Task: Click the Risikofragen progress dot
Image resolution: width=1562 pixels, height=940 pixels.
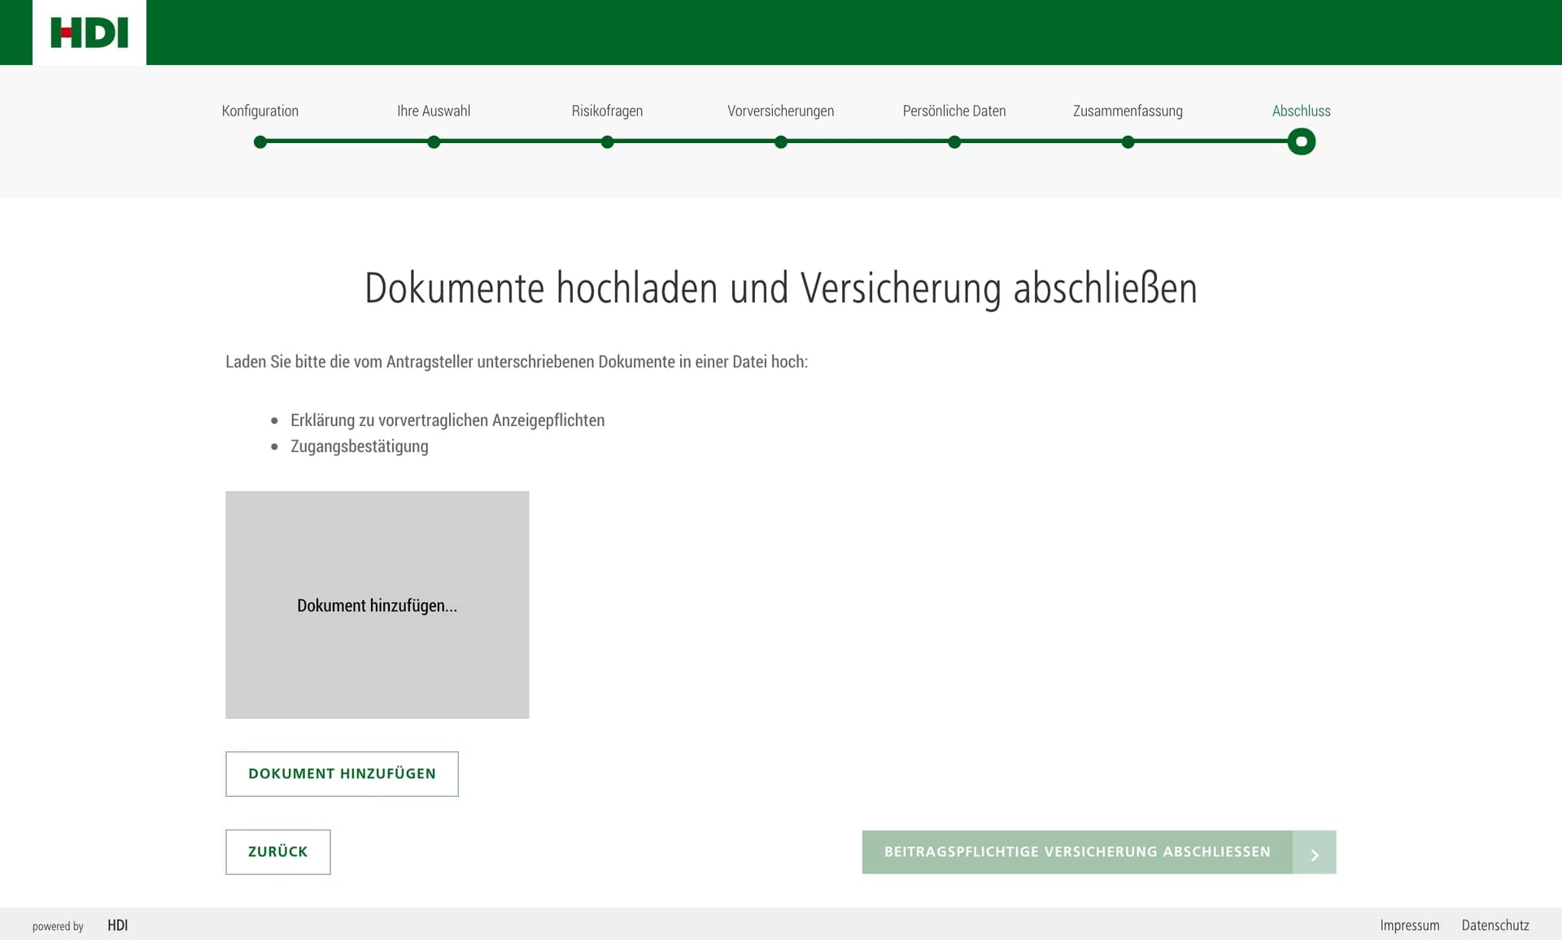Action: tap(607, 142)
